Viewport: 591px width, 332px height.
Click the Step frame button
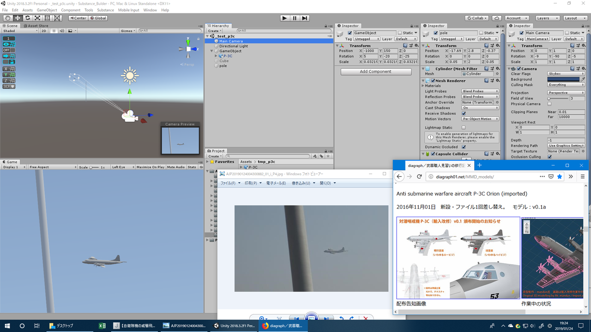(305, 18)
